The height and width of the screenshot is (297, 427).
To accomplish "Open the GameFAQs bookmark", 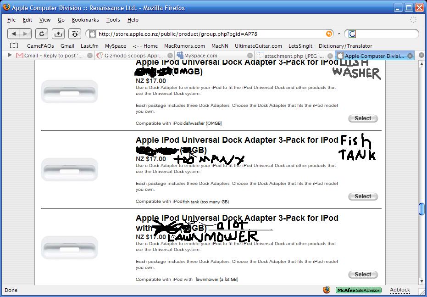I will [x=40, y=46].
